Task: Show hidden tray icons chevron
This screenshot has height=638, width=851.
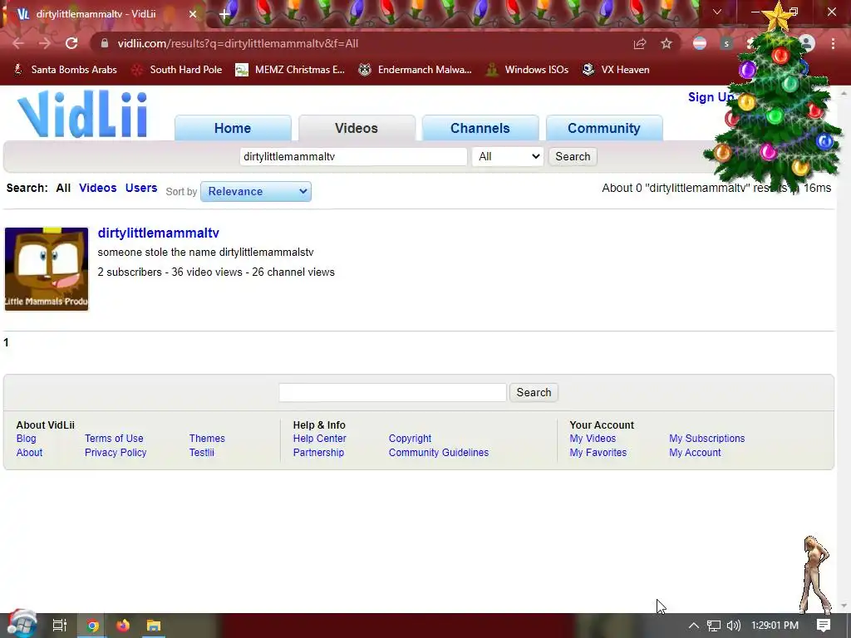Action: coord(693,626)
